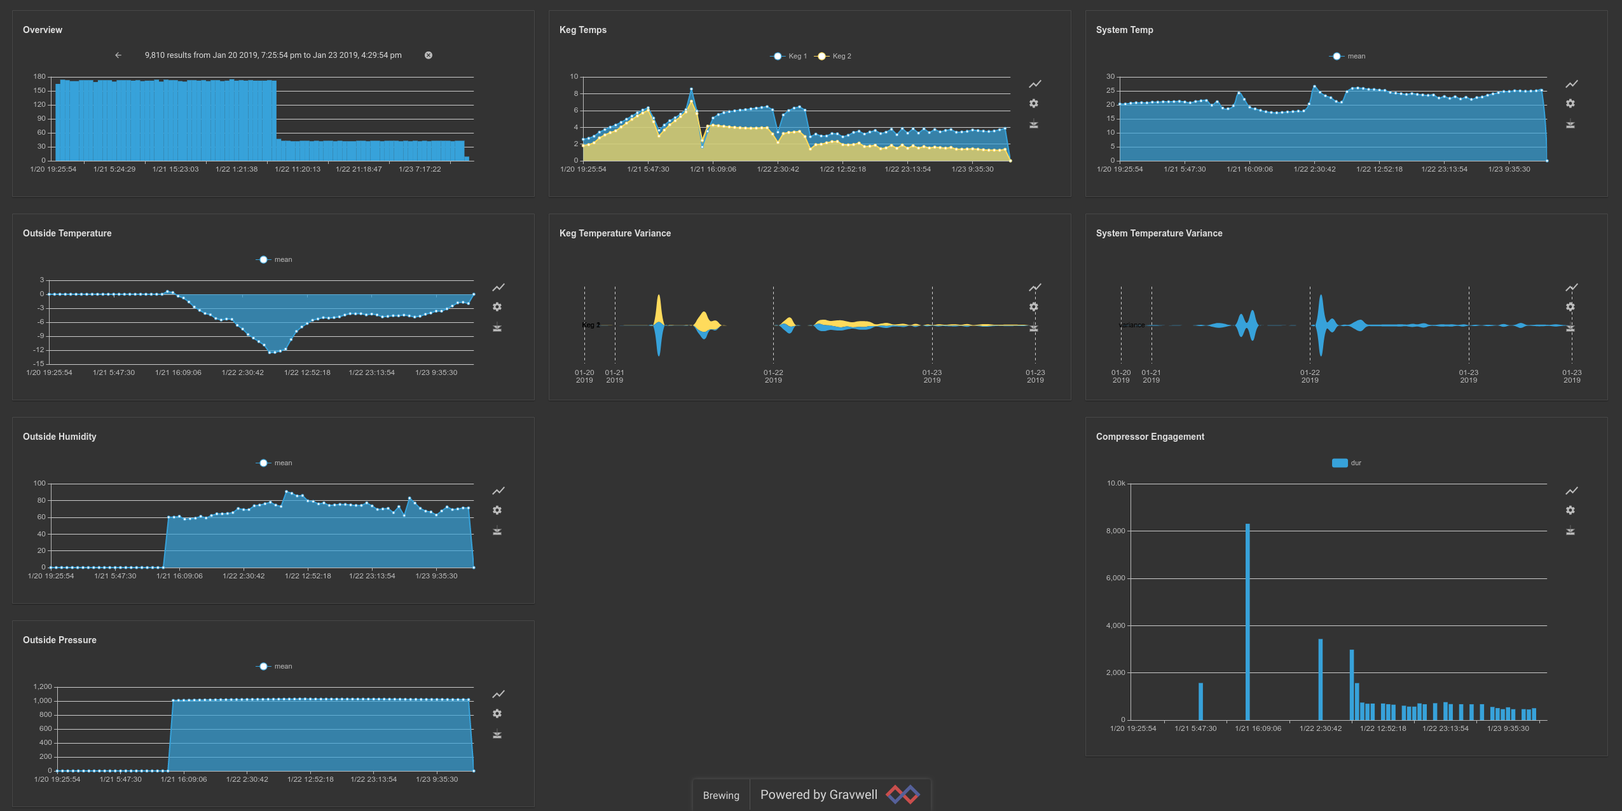Go back with Overview panel's left arrow
1622x811 pixels.
click(118, 55)
